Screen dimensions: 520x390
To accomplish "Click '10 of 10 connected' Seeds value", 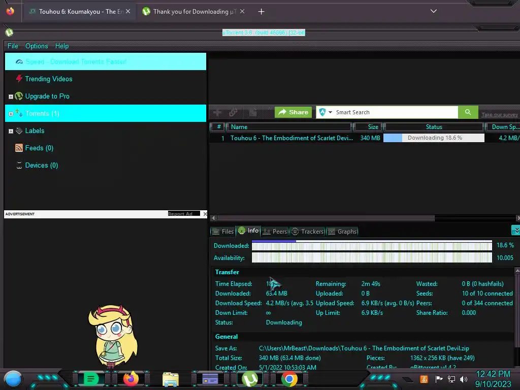I will pyautogui.click(x=487, y=294).
